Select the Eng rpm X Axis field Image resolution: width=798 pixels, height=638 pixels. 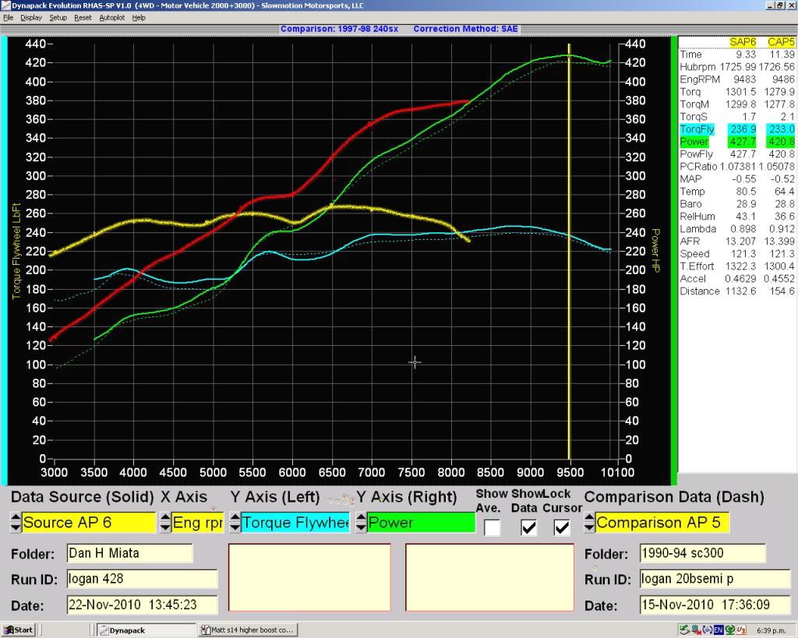pos(198,523)
